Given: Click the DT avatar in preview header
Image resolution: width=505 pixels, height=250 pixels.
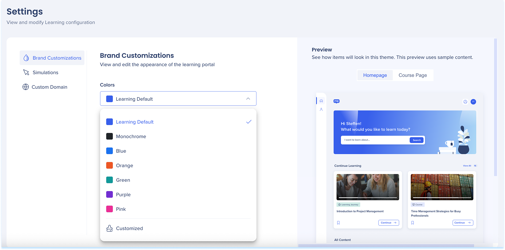Looking at the screenshot, I should [x=473, y=102].
